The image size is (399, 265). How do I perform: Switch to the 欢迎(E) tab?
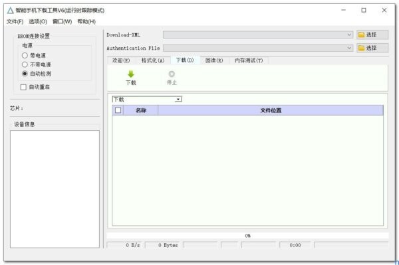click(121, 60)
